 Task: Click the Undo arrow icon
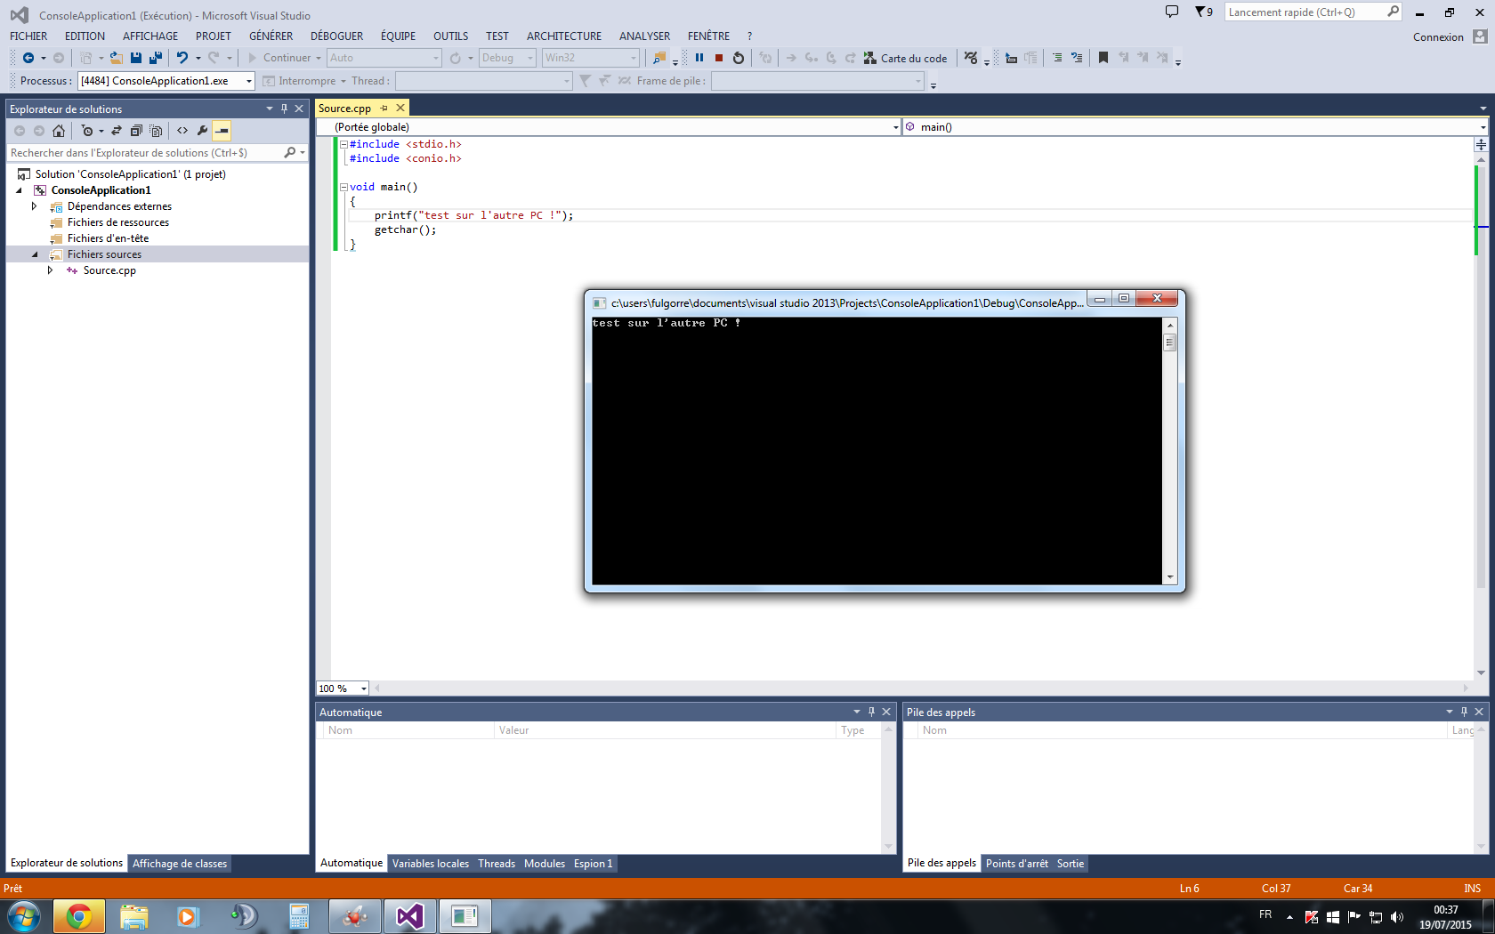coord(182,58)
